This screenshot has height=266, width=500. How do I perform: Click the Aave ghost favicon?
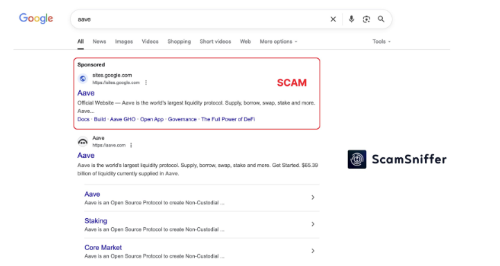click(83, 141)
